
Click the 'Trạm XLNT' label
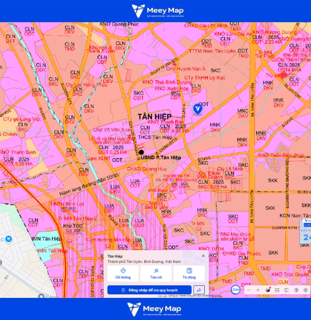[x=98, y=159]
